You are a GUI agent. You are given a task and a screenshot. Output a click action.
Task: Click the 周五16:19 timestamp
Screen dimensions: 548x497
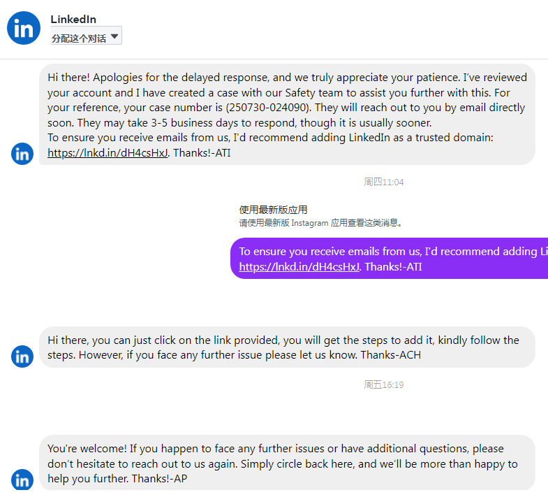[383, 385]
